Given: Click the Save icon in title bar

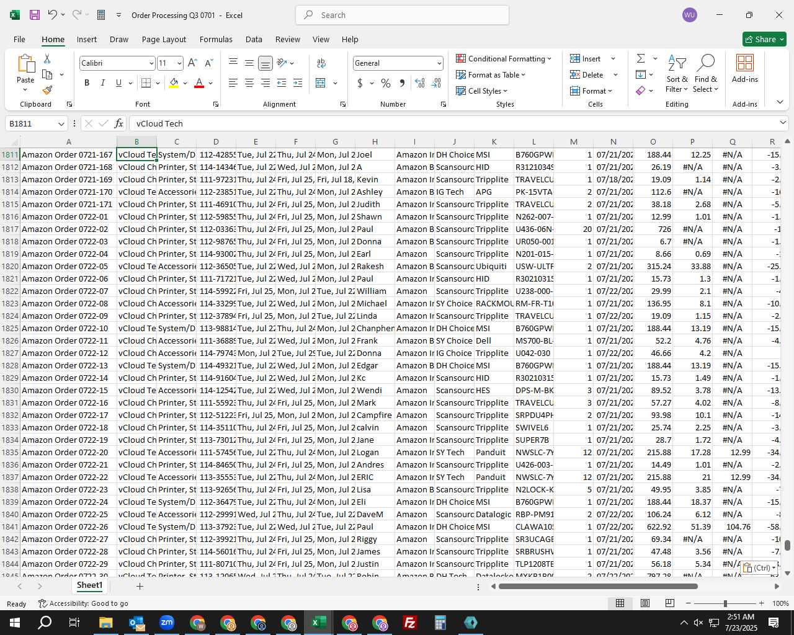Looking at the screenshot, I should pyautogui.click(x=35, y=15).
